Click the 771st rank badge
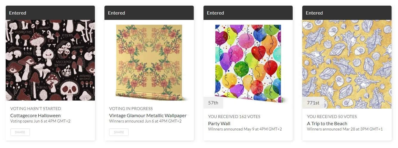This screenshot has width=398, height=148. point(313,103)
